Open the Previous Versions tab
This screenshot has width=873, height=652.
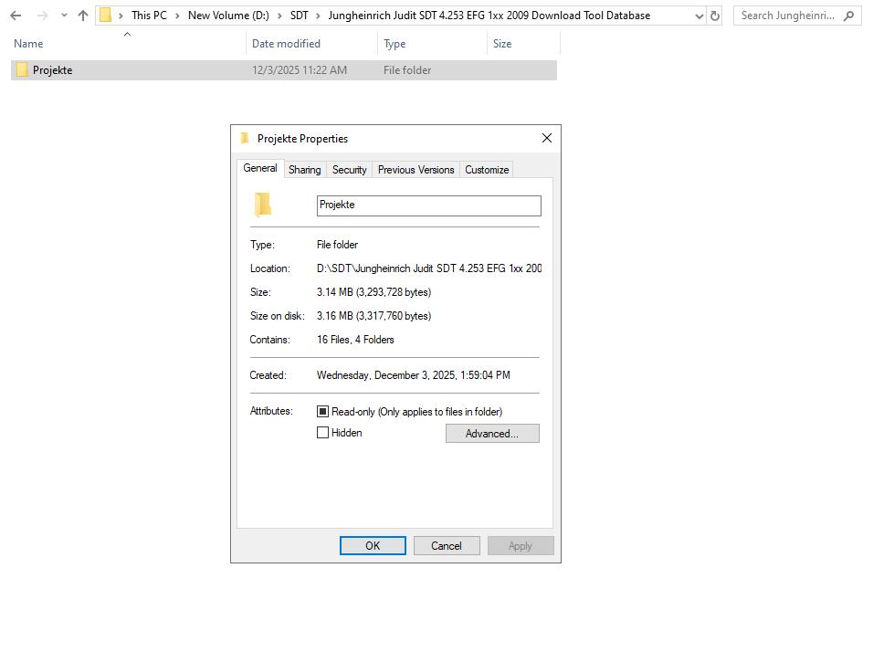pos(415,170)
